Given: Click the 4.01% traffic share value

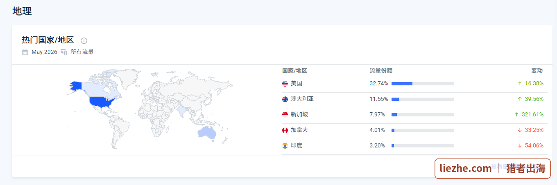Looking at the screenshot, I should 377,130.
